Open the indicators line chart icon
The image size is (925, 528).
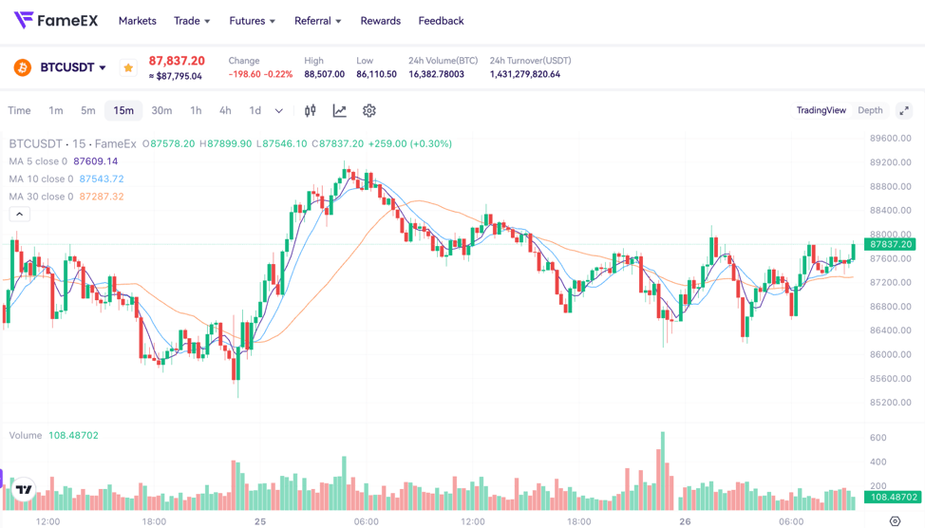(339, 111)
